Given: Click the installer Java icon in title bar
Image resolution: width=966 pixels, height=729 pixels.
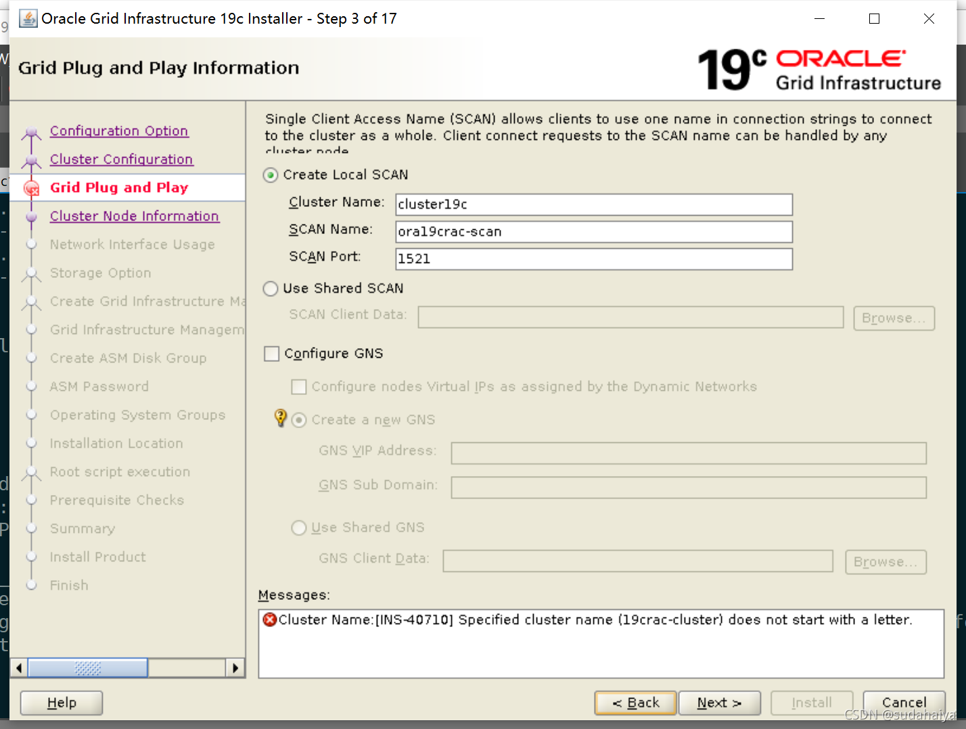Looking at the screenshot, I should click(x=28, y=18).
